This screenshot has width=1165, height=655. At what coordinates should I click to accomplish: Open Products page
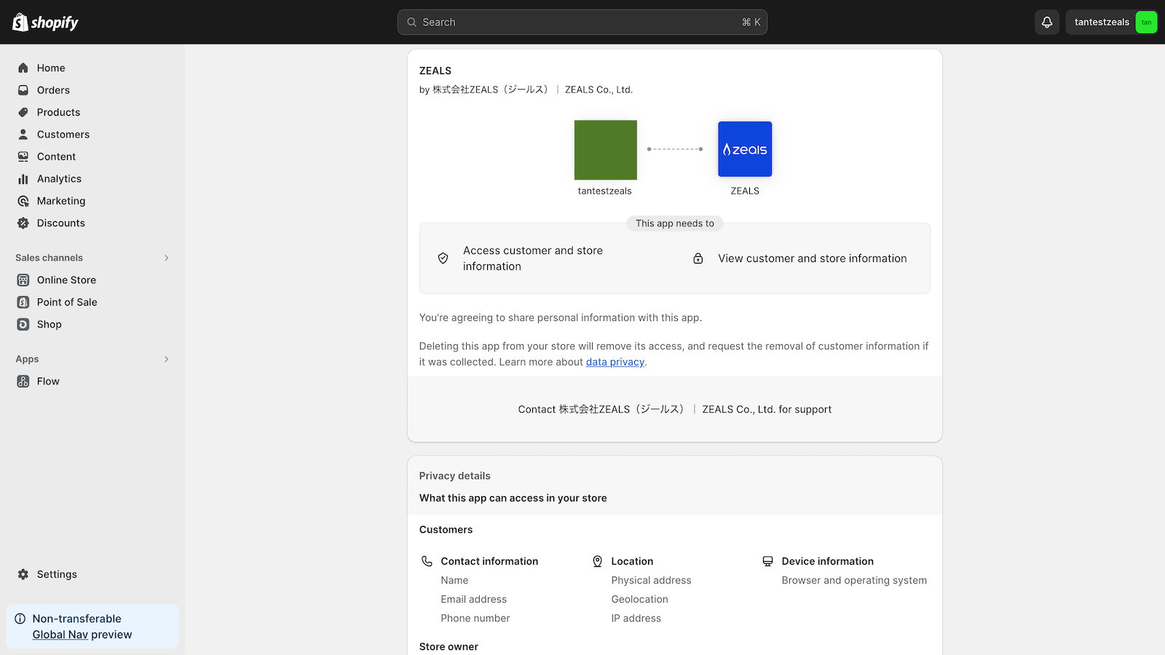coord(58,112)
